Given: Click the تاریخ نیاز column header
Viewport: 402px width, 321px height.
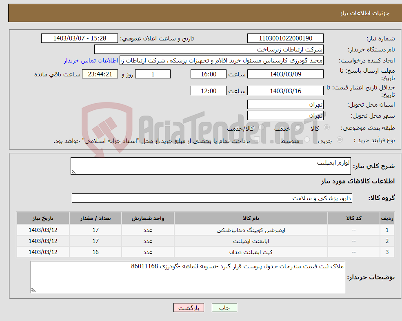Looking at the screenshot, I should [x=43, y=218].
